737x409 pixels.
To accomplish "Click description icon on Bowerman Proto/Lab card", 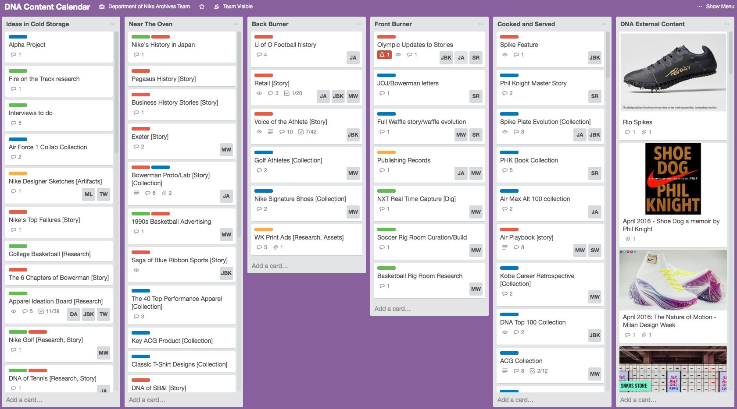I will [x=136, y=193].
